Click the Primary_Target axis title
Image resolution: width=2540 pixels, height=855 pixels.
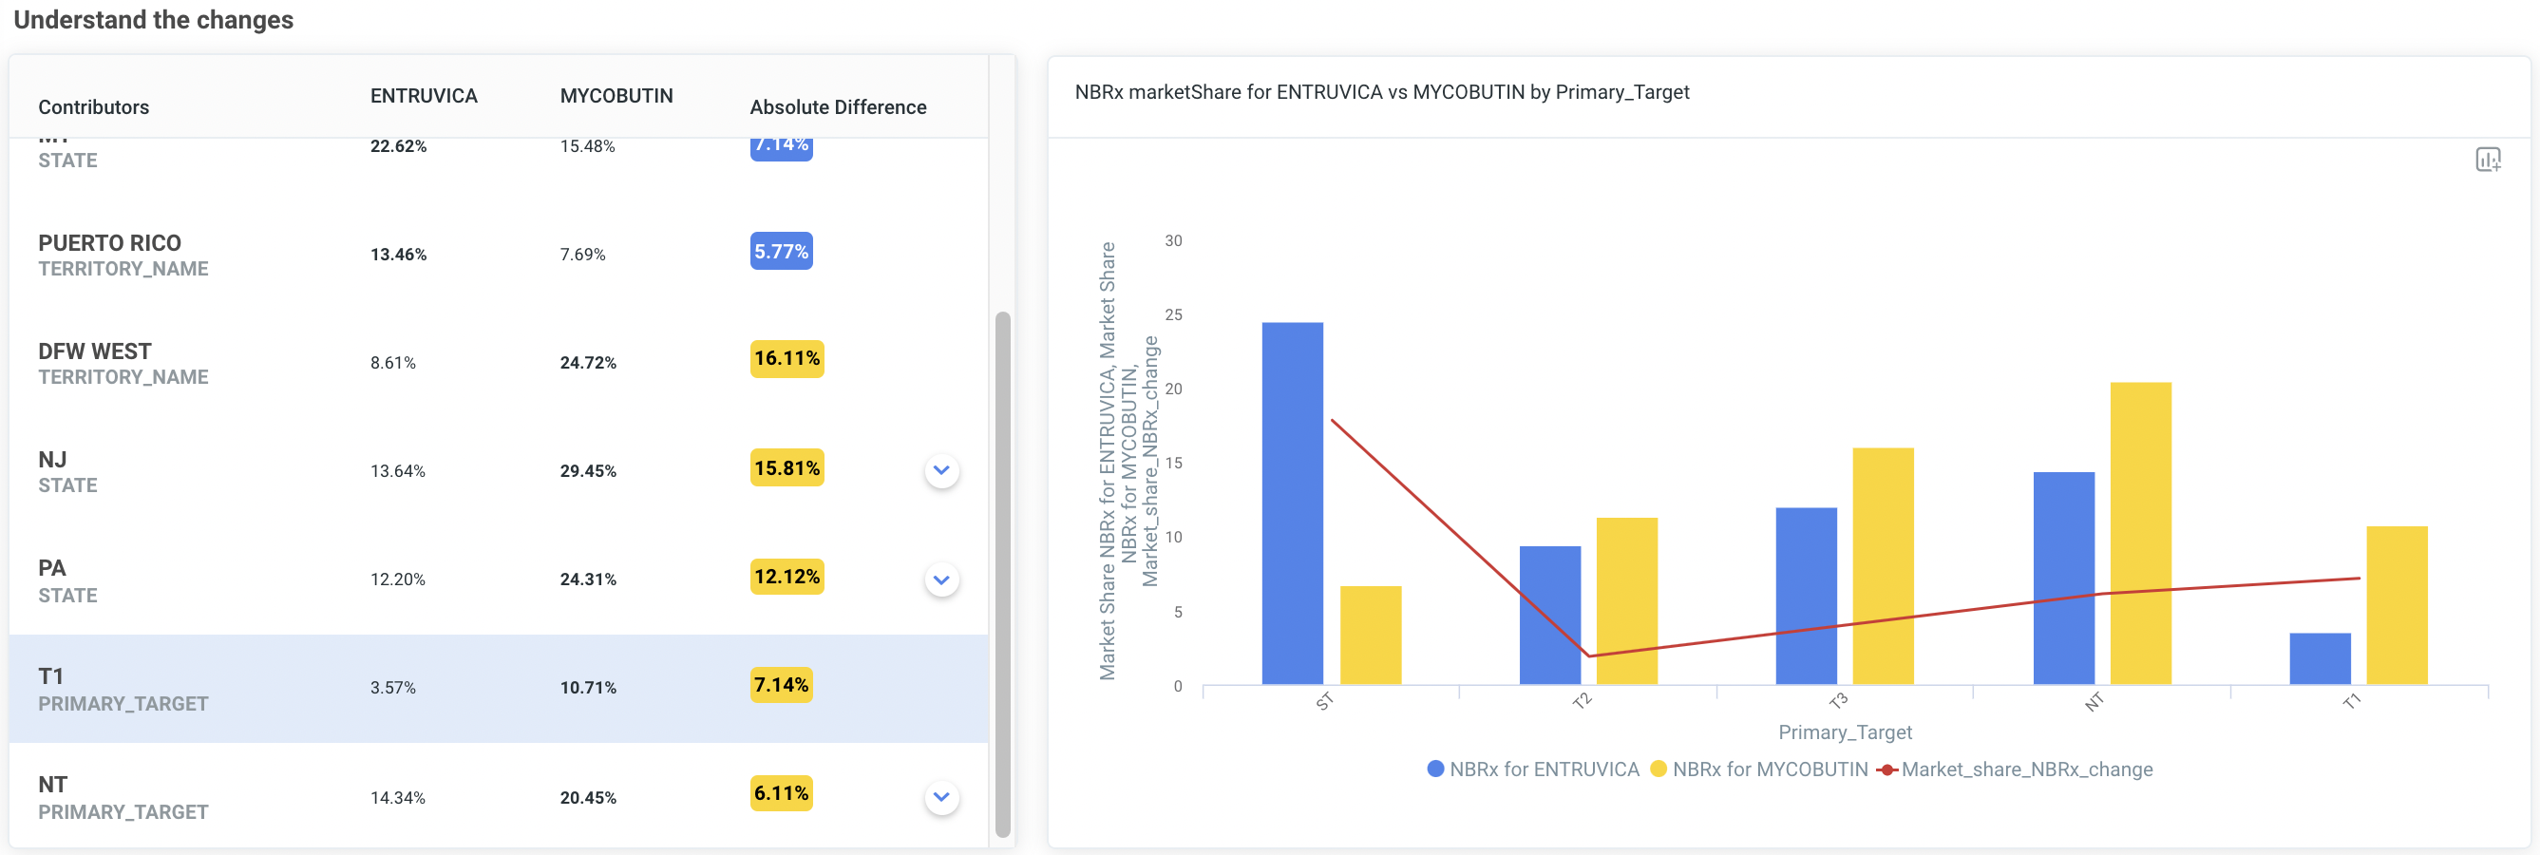(x=1844, y=731)
